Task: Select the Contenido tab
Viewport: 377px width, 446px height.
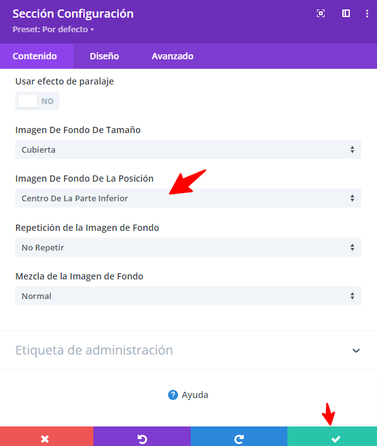Action: pos(35,56)
